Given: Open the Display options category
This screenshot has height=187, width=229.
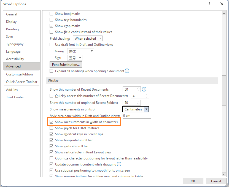Looking at the screenshot, I should (x=21, y=22).
